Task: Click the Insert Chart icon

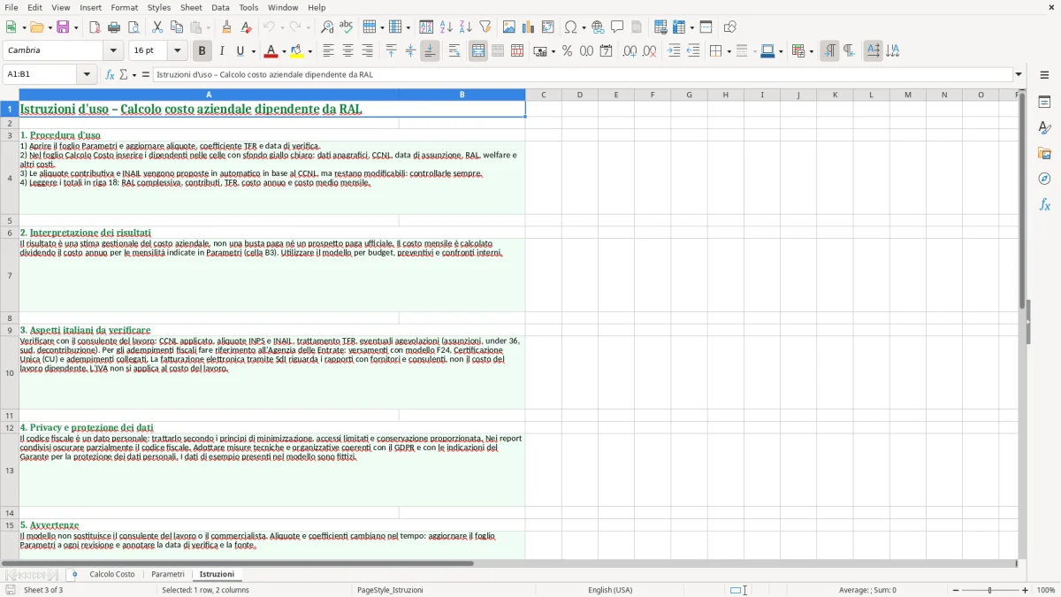Action: [529, 27]
